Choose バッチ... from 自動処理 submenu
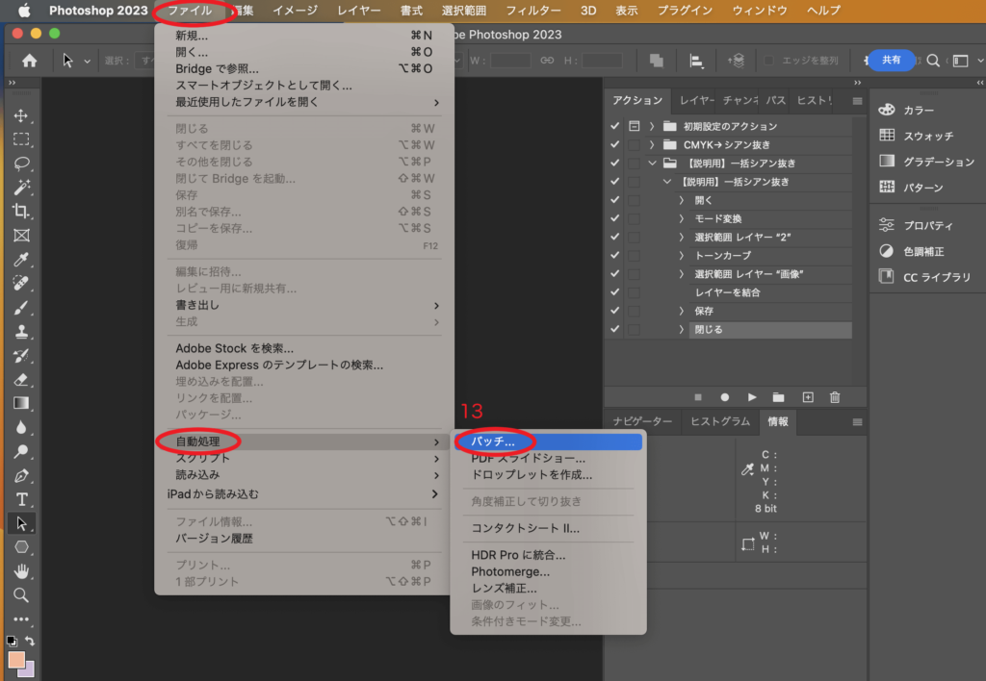This screenshot has width=986, height=681. [x=548, y=441]
